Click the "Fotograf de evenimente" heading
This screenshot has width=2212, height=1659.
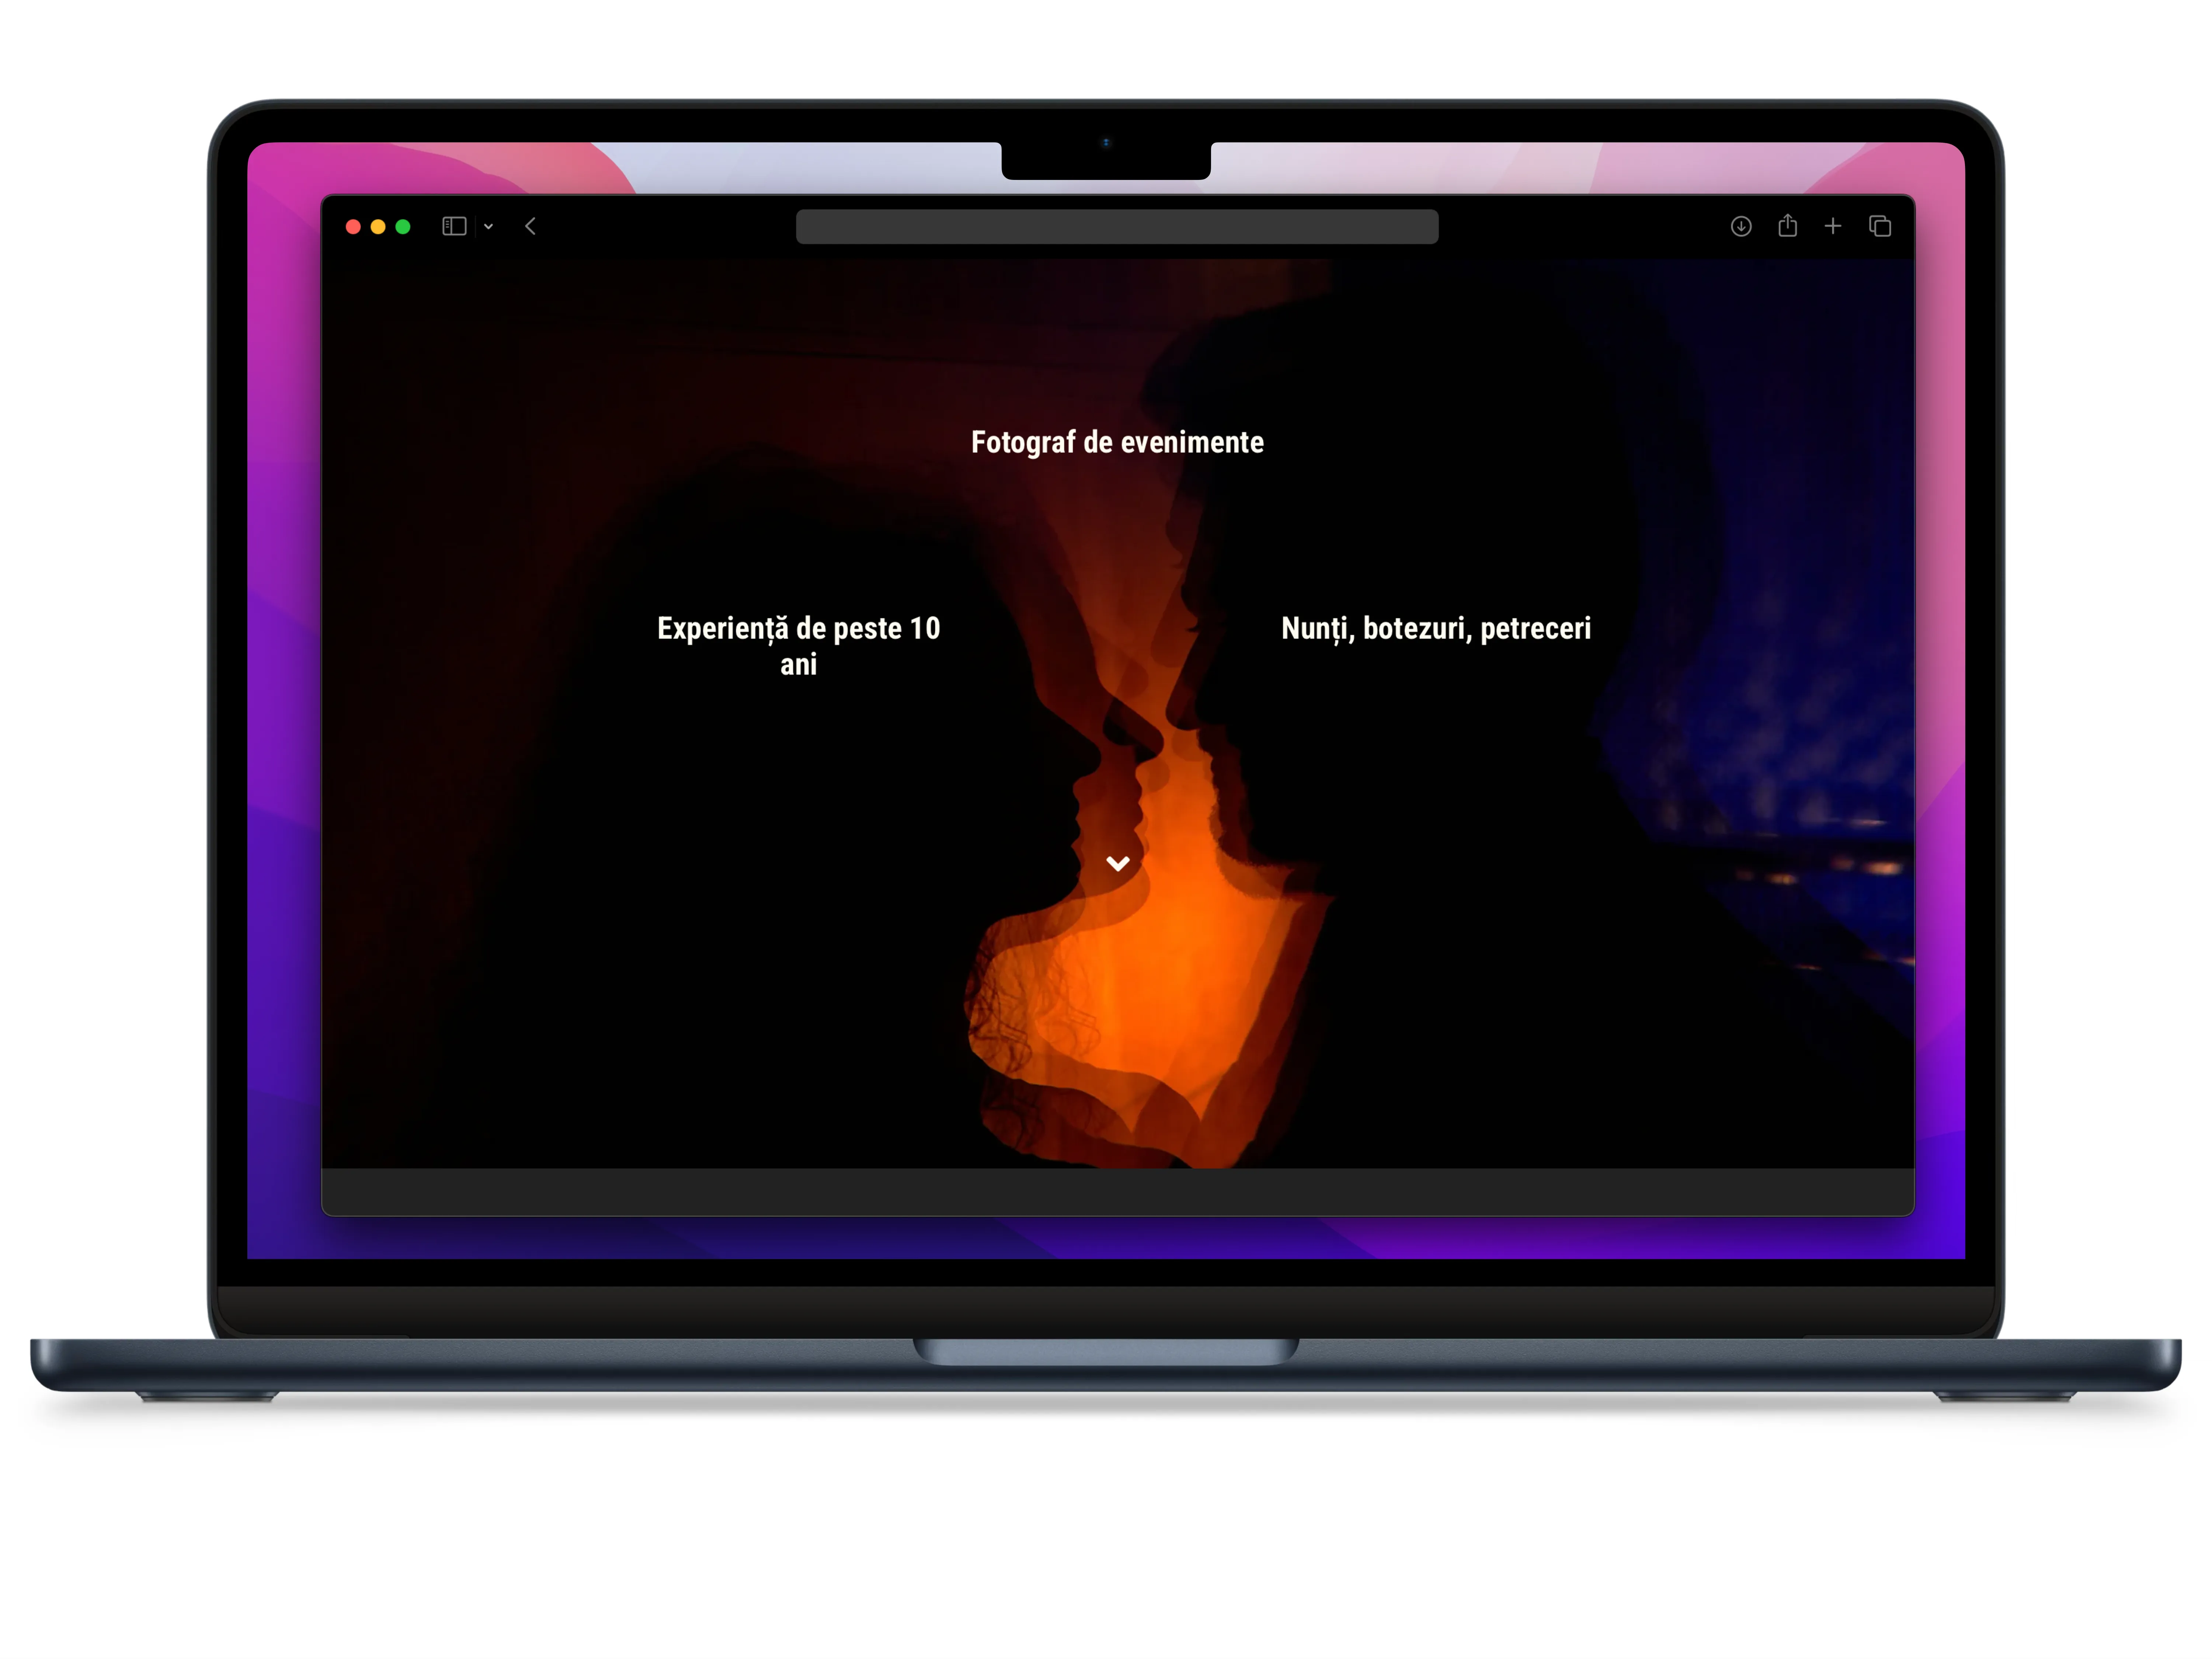(1117, 442)
